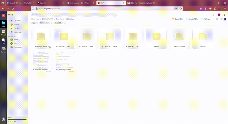This screenshot has height=124, width=228.
Task: Click the Upgrade link
Action: pyautogui.click(x=24, y=118)
